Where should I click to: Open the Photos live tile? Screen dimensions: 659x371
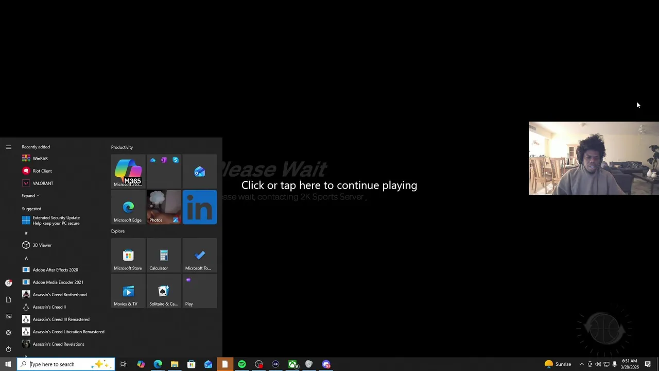164,207
